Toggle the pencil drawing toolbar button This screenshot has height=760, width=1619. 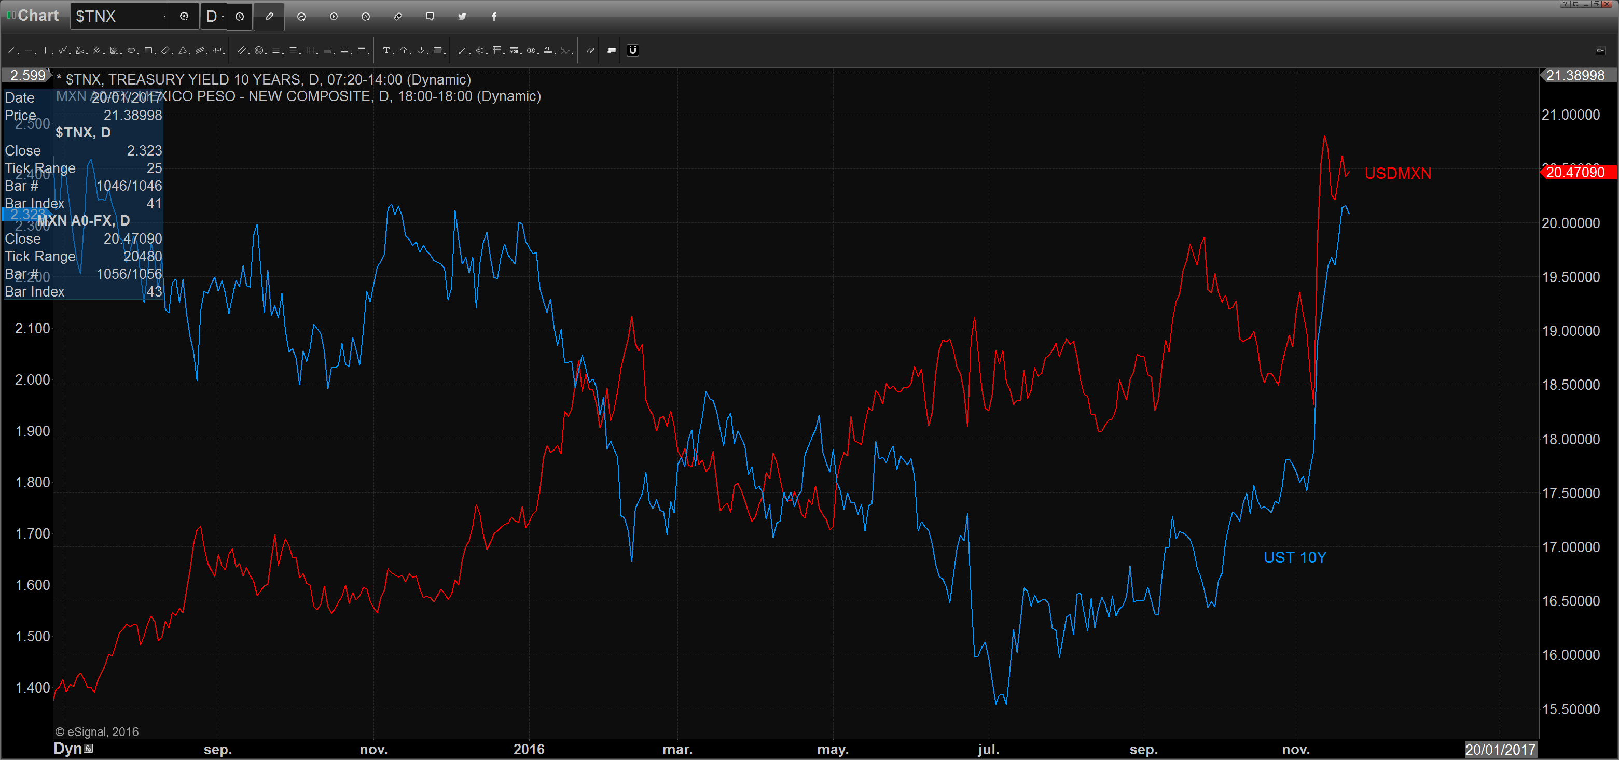click(269, 17)
